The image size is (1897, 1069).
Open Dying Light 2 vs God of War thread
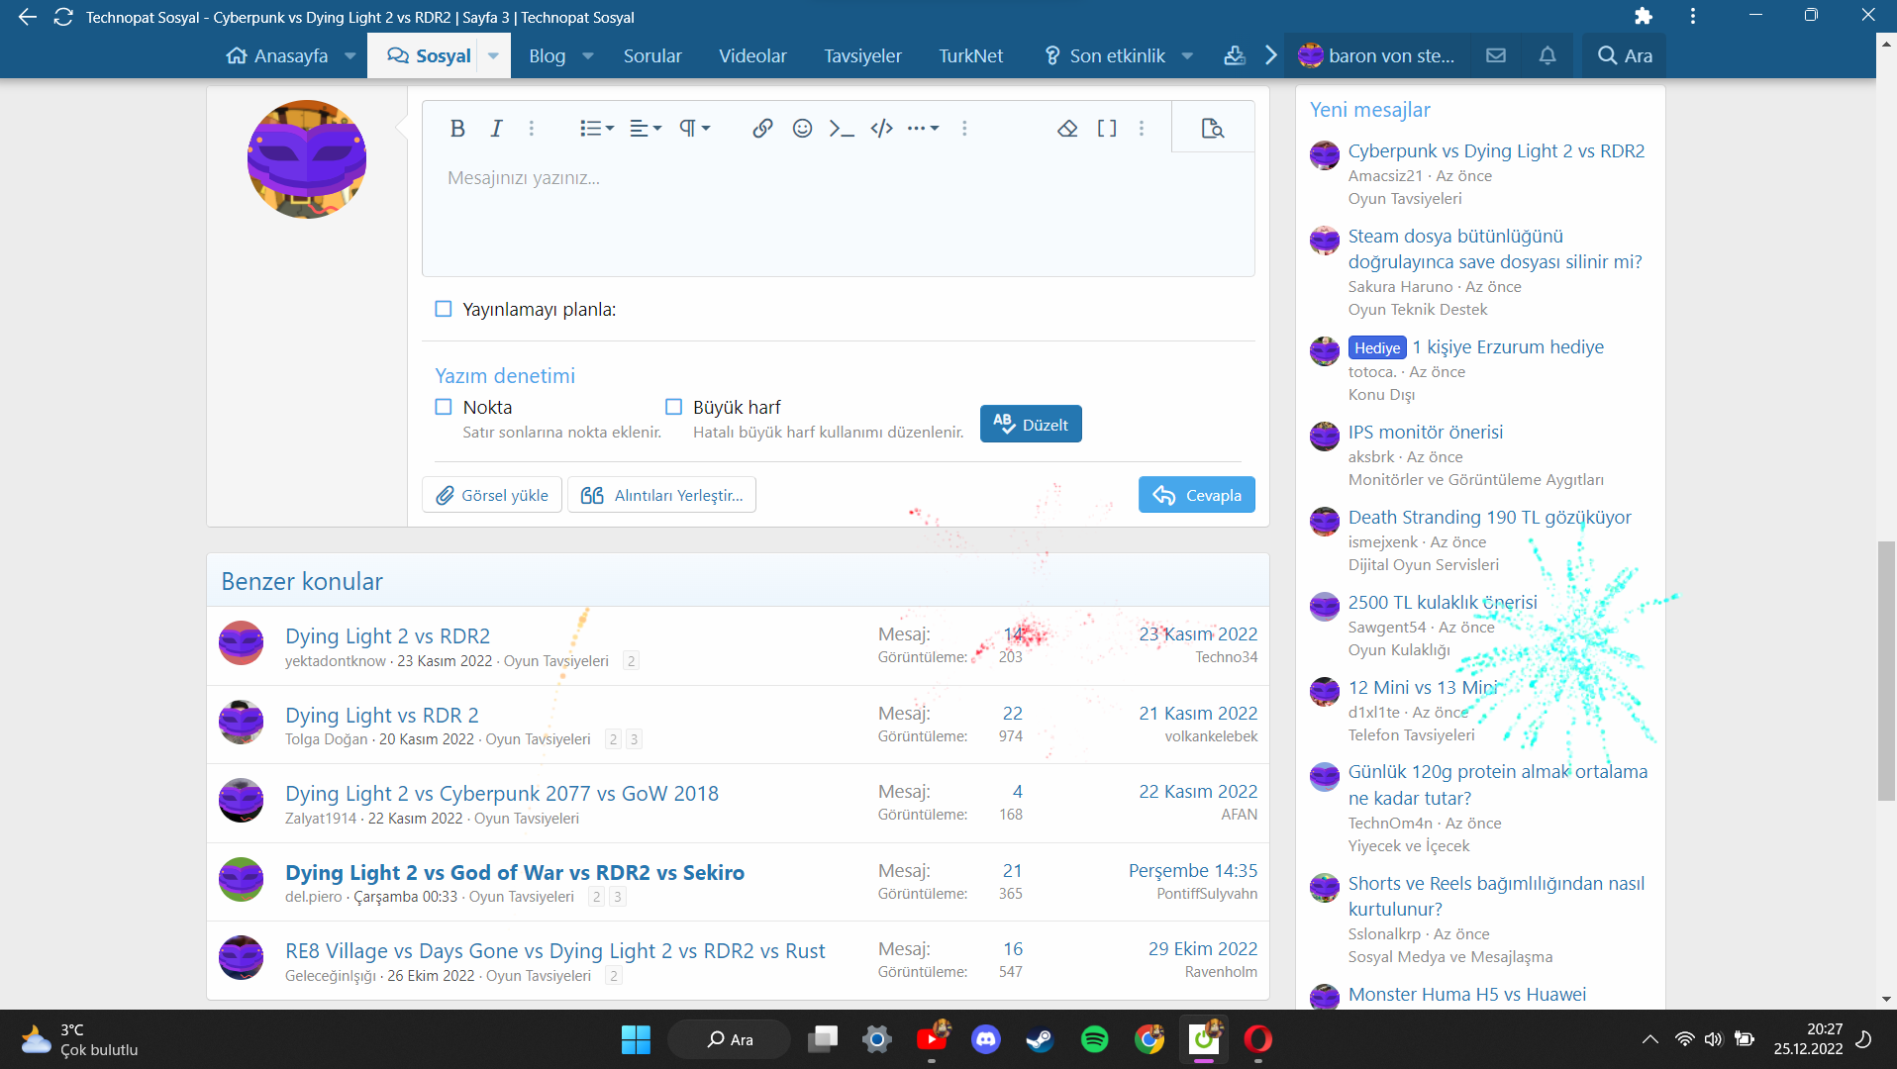pos(514,872)
